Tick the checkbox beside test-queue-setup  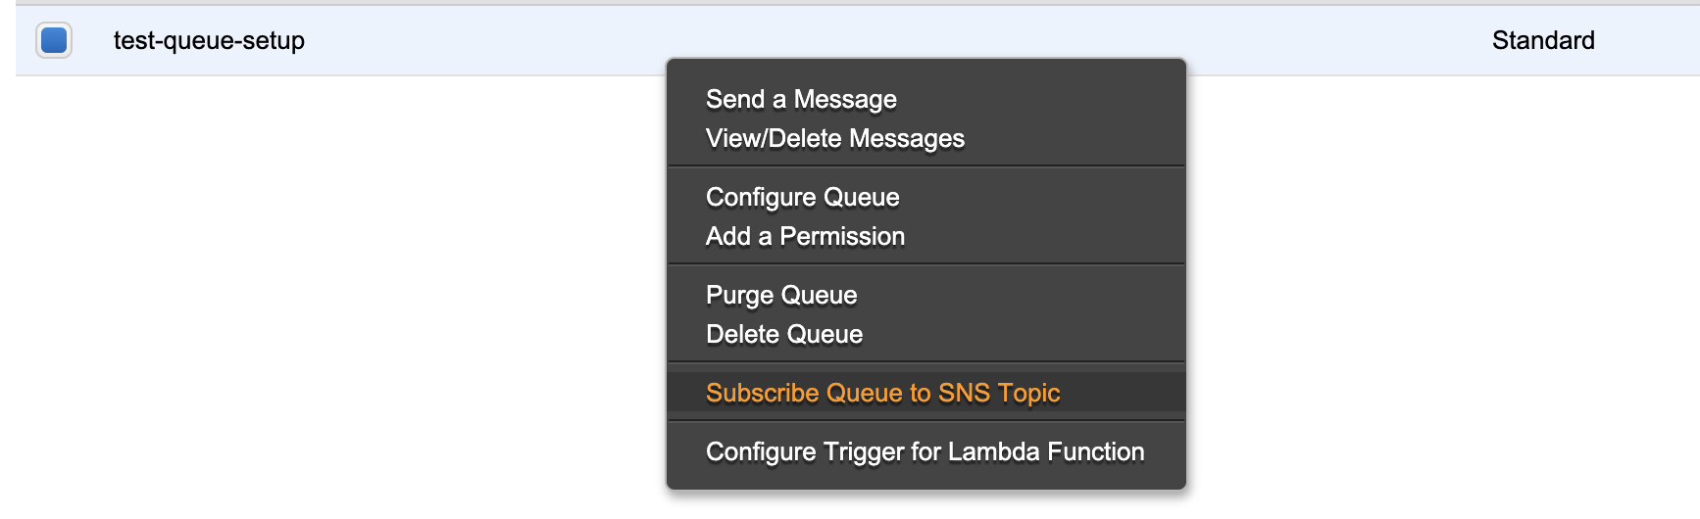click(54, 40)
